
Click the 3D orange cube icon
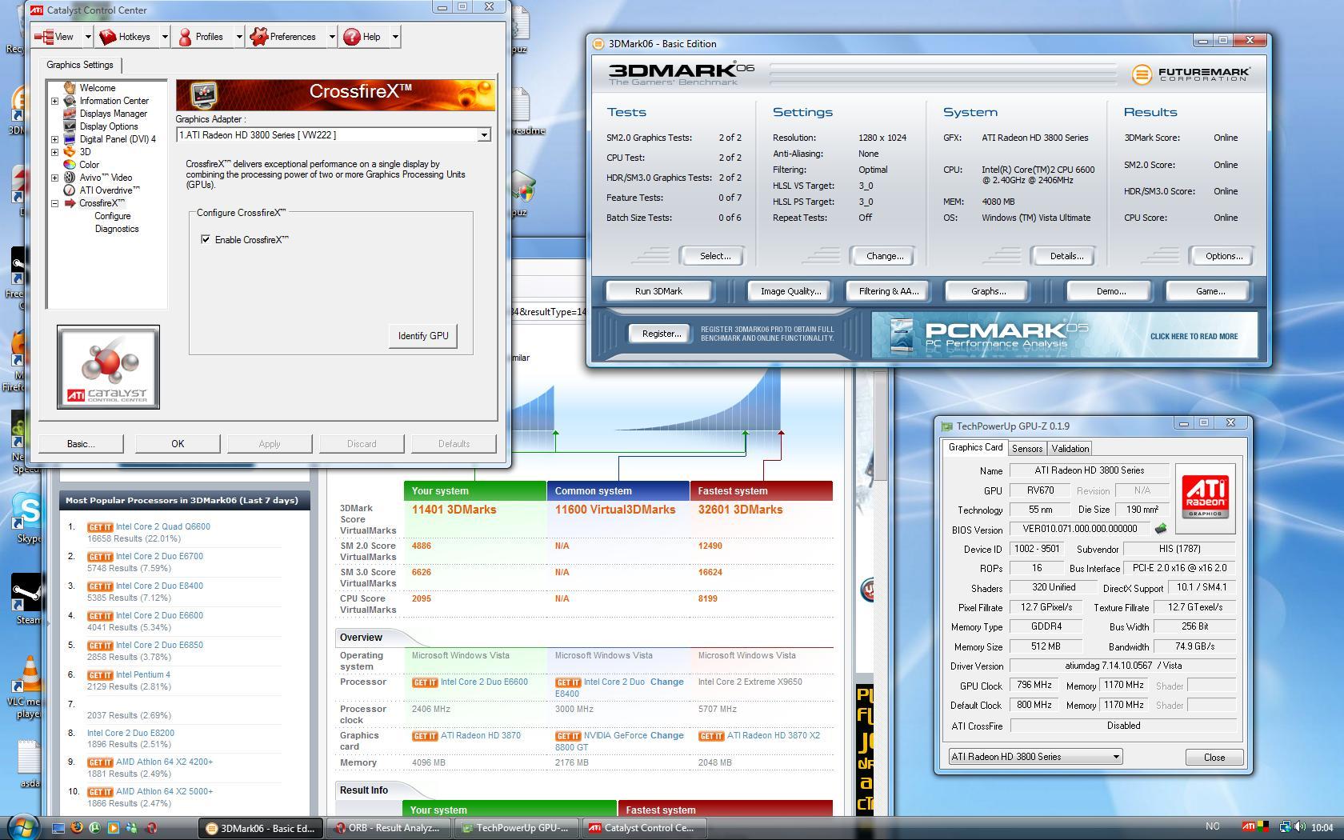[70, 152]
